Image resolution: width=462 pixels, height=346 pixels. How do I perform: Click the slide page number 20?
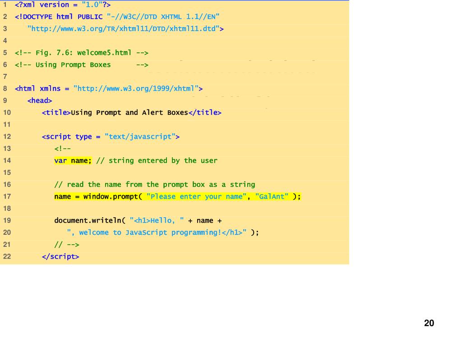pos(429,323)
